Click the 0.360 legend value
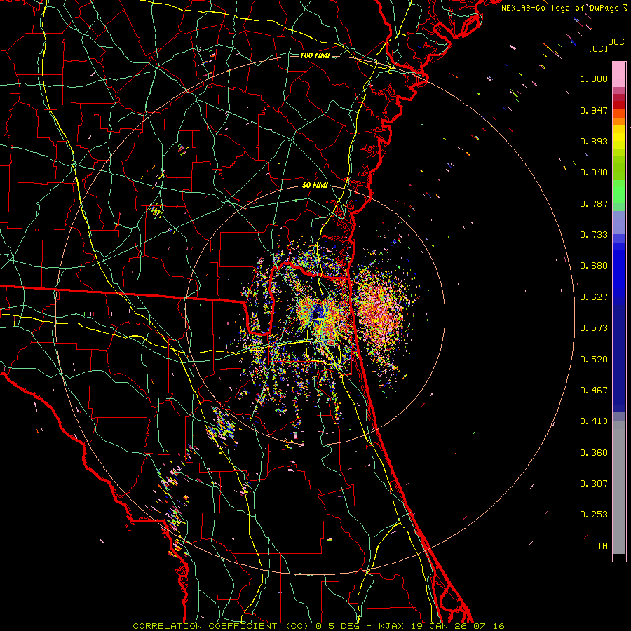 [x=594, y=453]
